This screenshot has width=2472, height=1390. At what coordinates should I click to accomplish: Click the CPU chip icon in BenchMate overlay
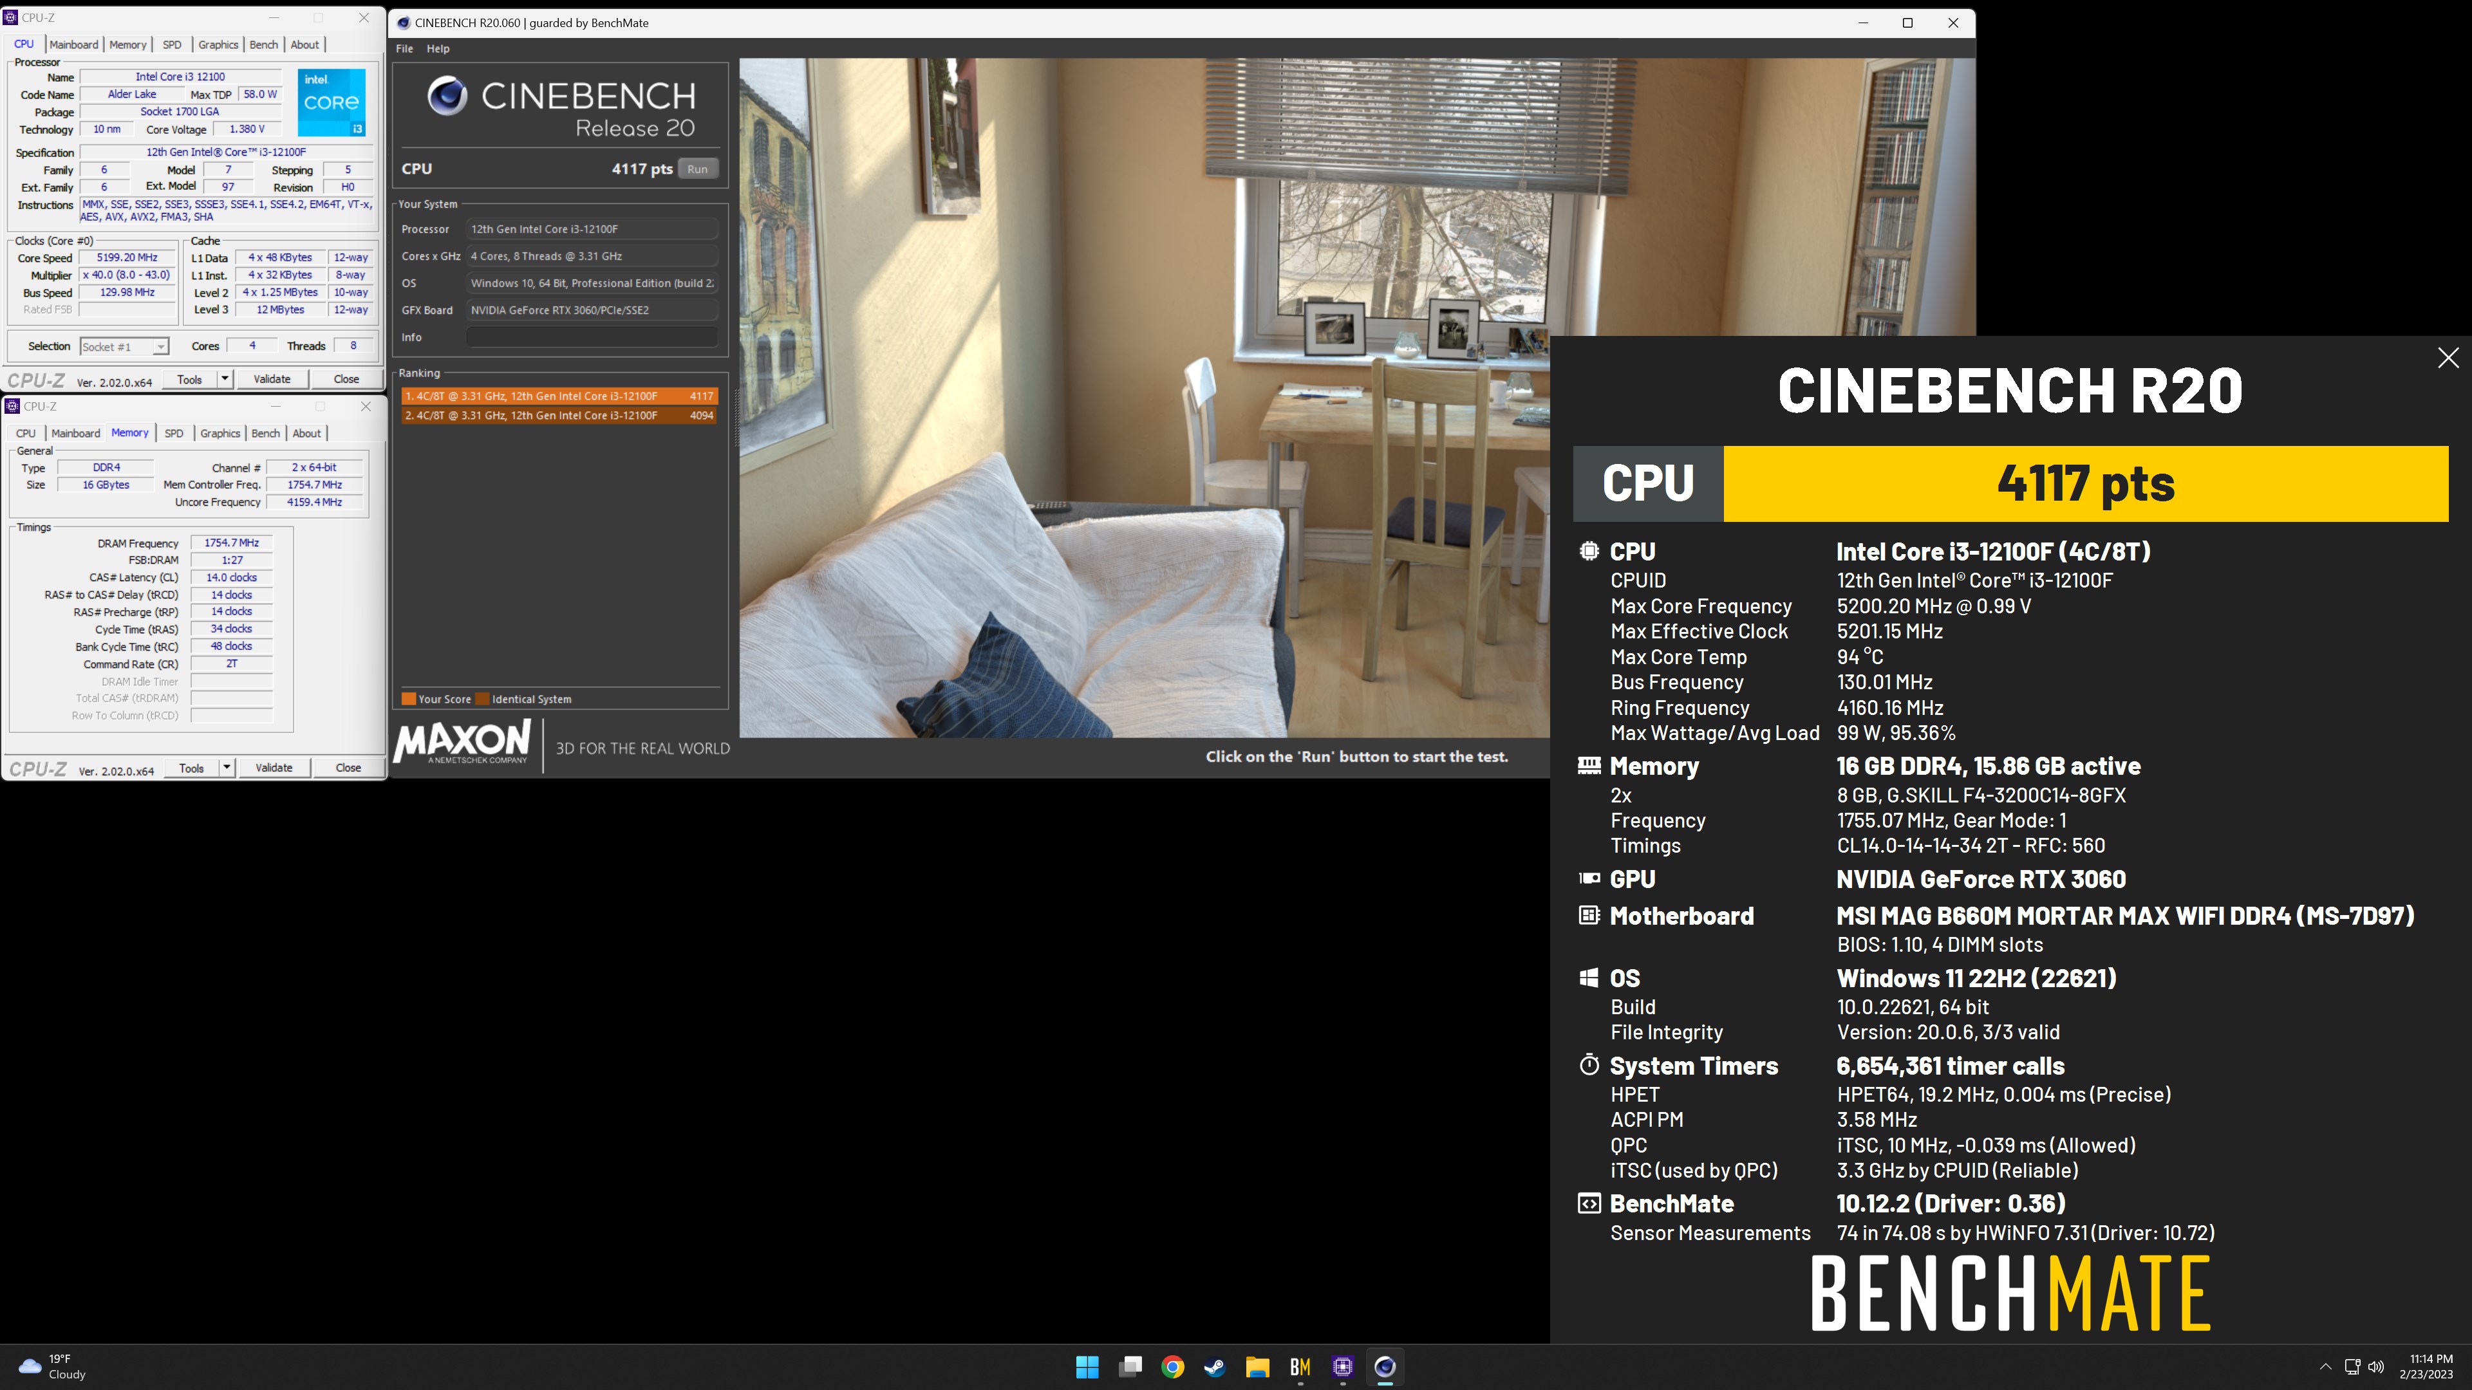[1589, 551]
